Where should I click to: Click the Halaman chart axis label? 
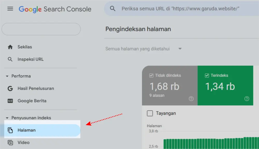(154, 126)
